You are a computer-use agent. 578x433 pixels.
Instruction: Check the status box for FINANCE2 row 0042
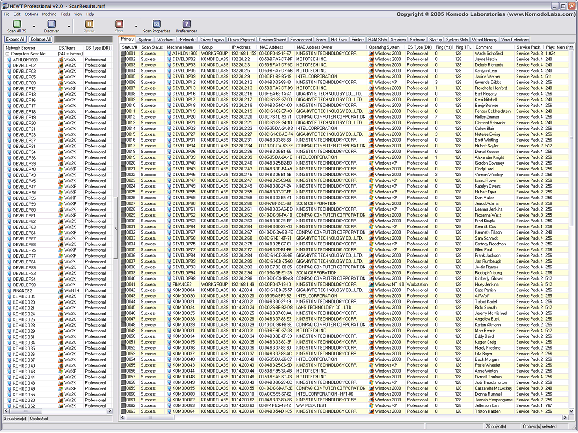123,285
